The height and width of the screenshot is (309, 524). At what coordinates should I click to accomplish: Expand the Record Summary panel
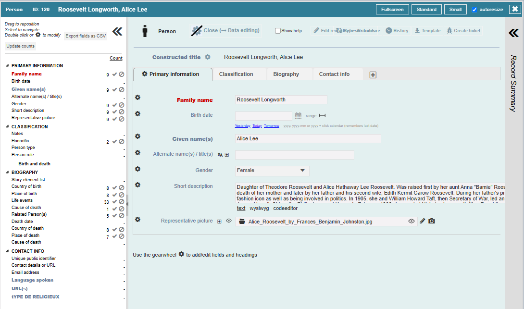(513, 33)
